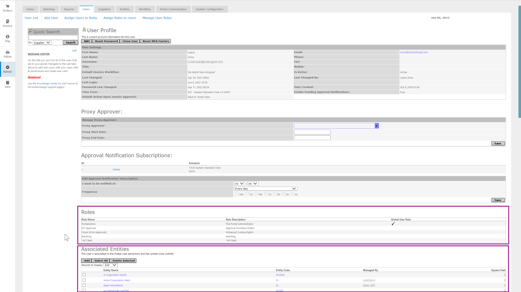The height and width of the screenshot is (292, 521).
Task: Click the Proxy End Date field
Action: click(x=312, y=138)
